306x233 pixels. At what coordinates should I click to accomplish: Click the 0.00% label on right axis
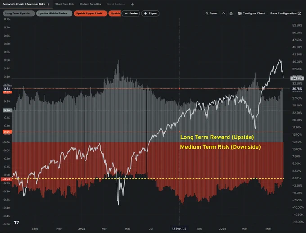[297, 178]
